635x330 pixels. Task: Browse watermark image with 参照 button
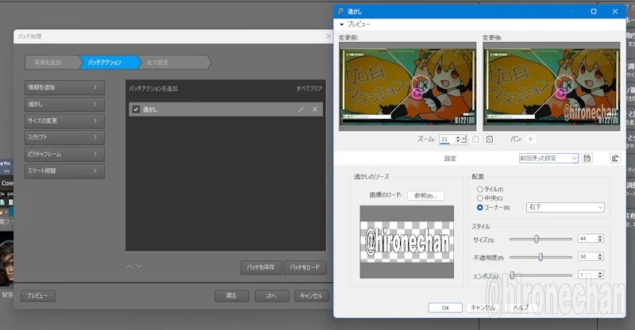tap(425, 196)
